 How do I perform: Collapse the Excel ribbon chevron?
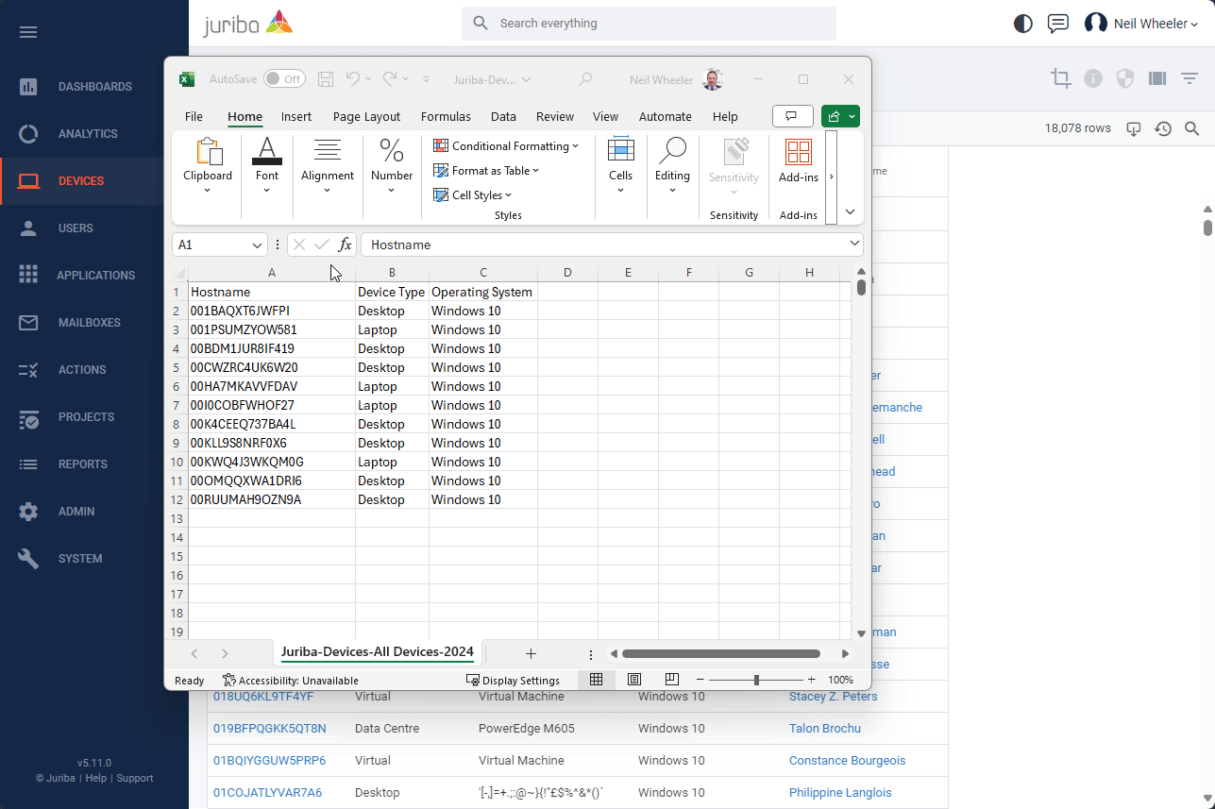tap(850, 212)
